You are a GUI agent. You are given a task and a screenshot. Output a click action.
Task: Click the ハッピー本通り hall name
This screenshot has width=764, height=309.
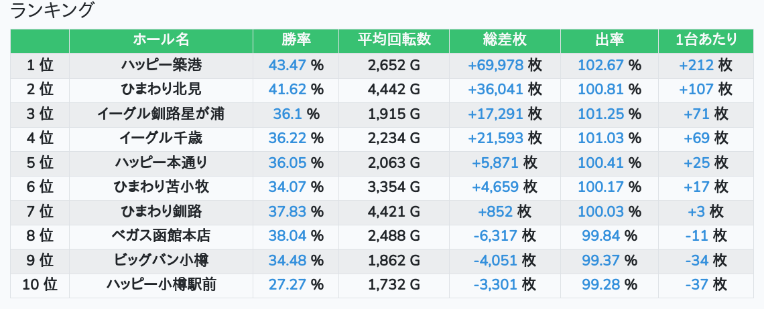161,163
